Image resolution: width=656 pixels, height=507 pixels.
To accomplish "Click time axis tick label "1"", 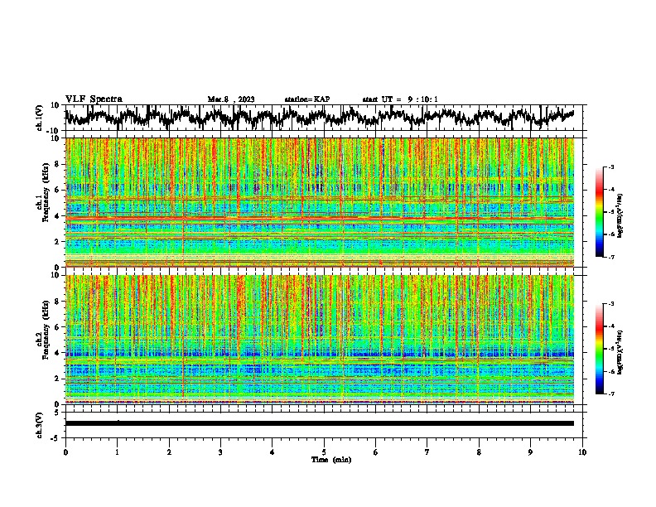I will pyautogui.click(x=117, y=452).
